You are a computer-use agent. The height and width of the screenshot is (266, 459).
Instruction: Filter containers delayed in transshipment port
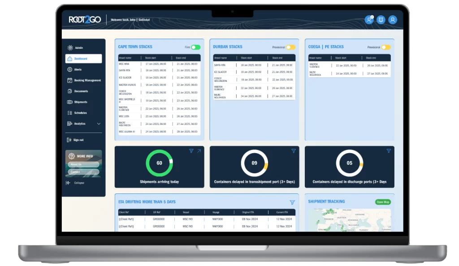pos(293,151)
